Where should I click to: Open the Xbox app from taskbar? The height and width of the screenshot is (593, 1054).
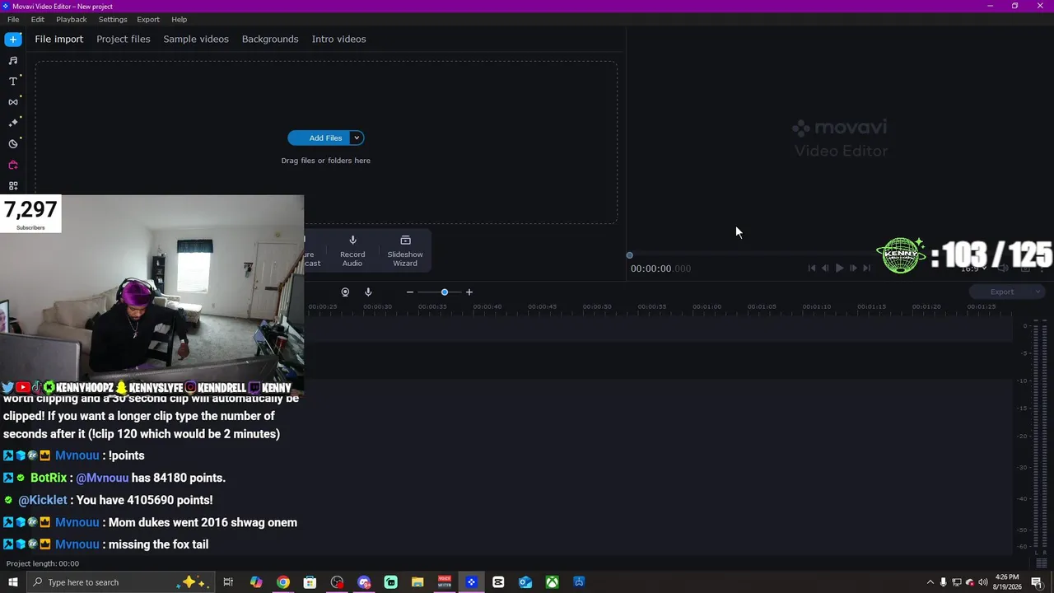point(552,582)
